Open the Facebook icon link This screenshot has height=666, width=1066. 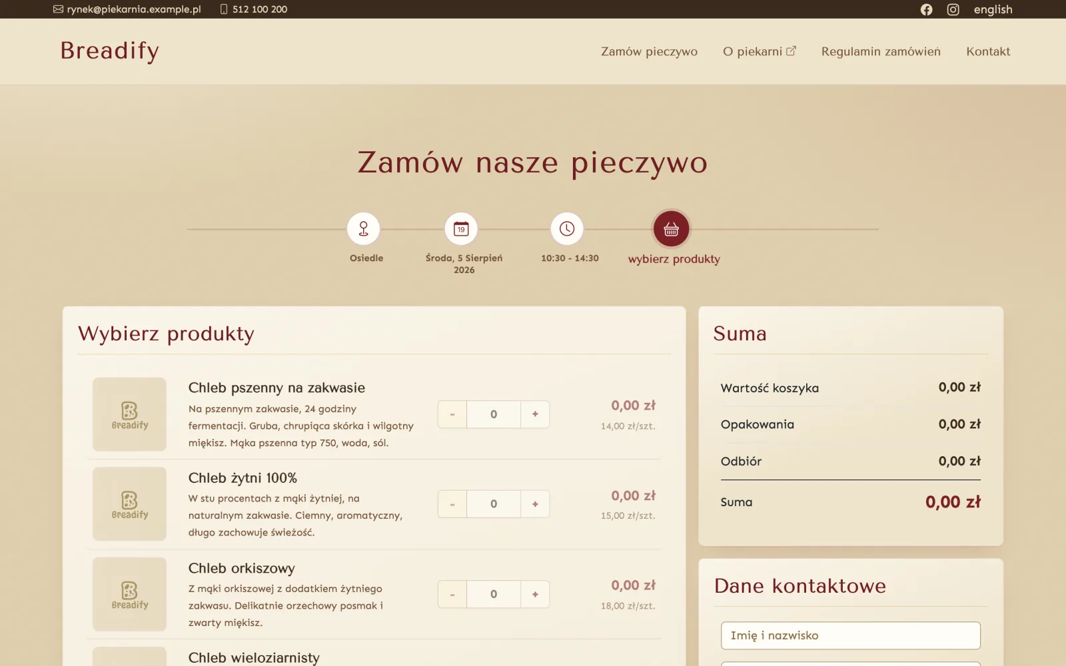point(926,9)
